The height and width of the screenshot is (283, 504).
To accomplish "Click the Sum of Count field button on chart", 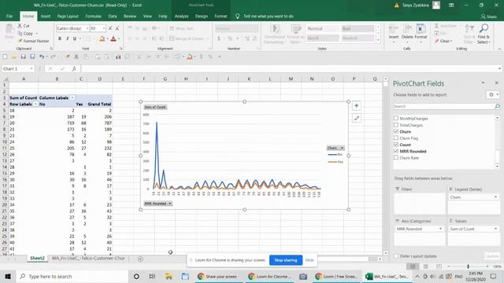I will (x=155, y=107).
